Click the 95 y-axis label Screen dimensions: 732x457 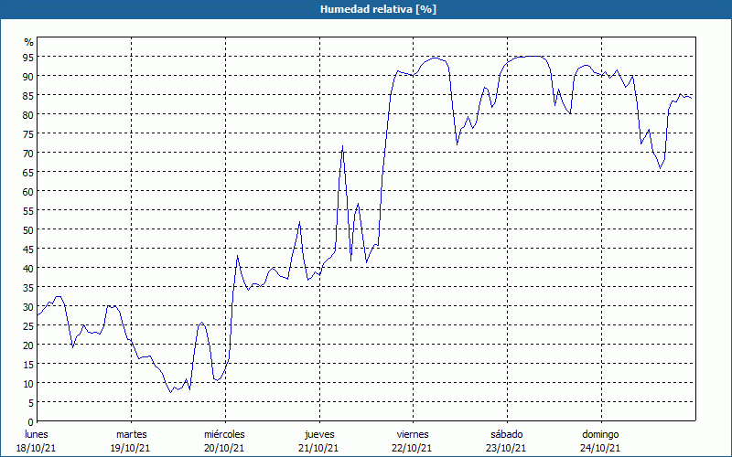pos(28,57)
